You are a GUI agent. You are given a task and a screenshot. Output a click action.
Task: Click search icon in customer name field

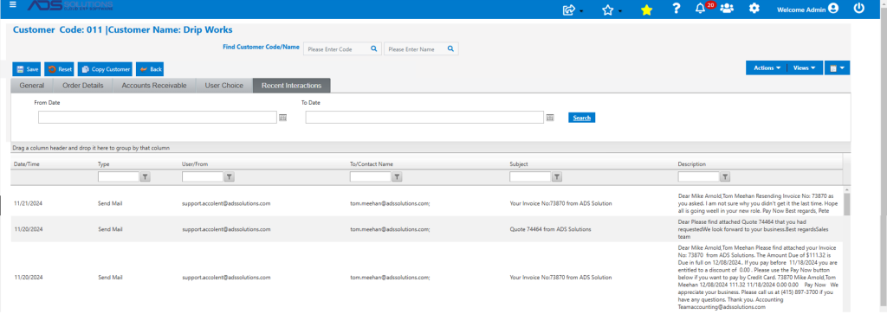pyautogui.click(x=450, y=49)
